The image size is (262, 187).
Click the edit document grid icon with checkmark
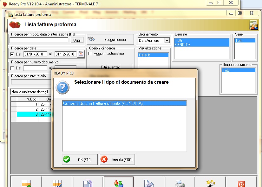point(57,183)
